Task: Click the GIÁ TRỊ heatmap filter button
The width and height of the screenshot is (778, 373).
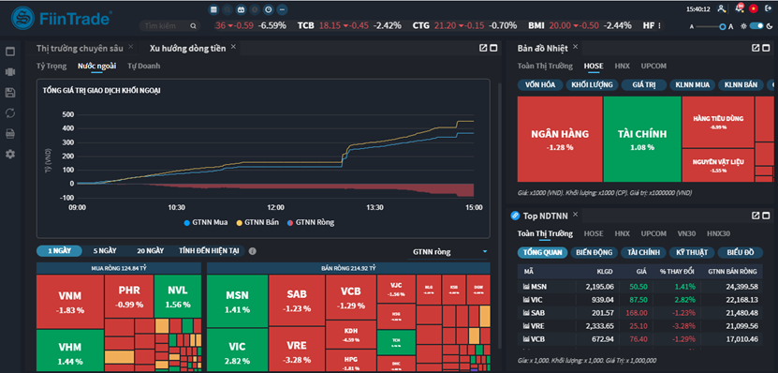Action: point(643,85)
